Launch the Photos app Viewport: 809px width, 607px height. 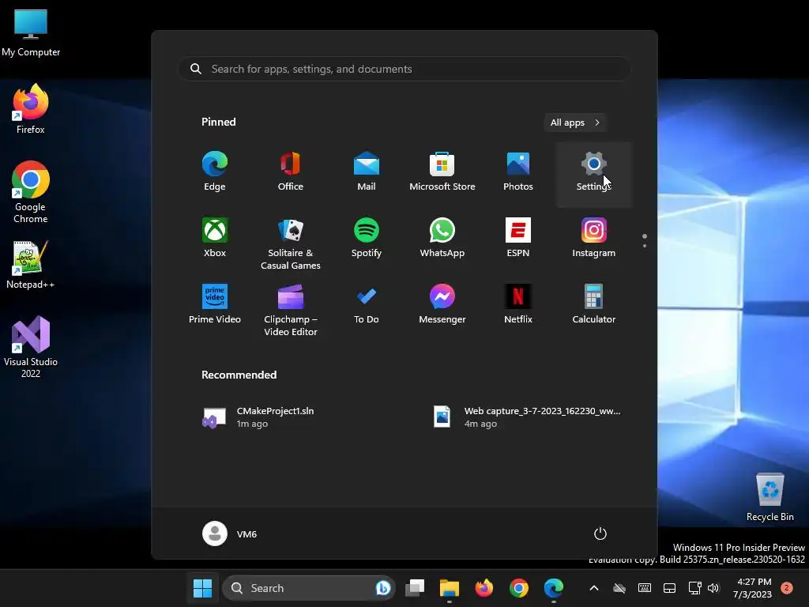point(518,172)
